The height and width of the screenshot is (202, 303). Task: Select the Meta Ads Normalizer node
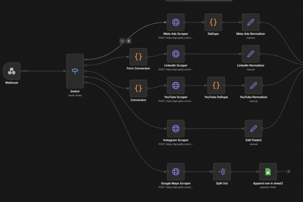pyautogui.click(x=251, y=22)
